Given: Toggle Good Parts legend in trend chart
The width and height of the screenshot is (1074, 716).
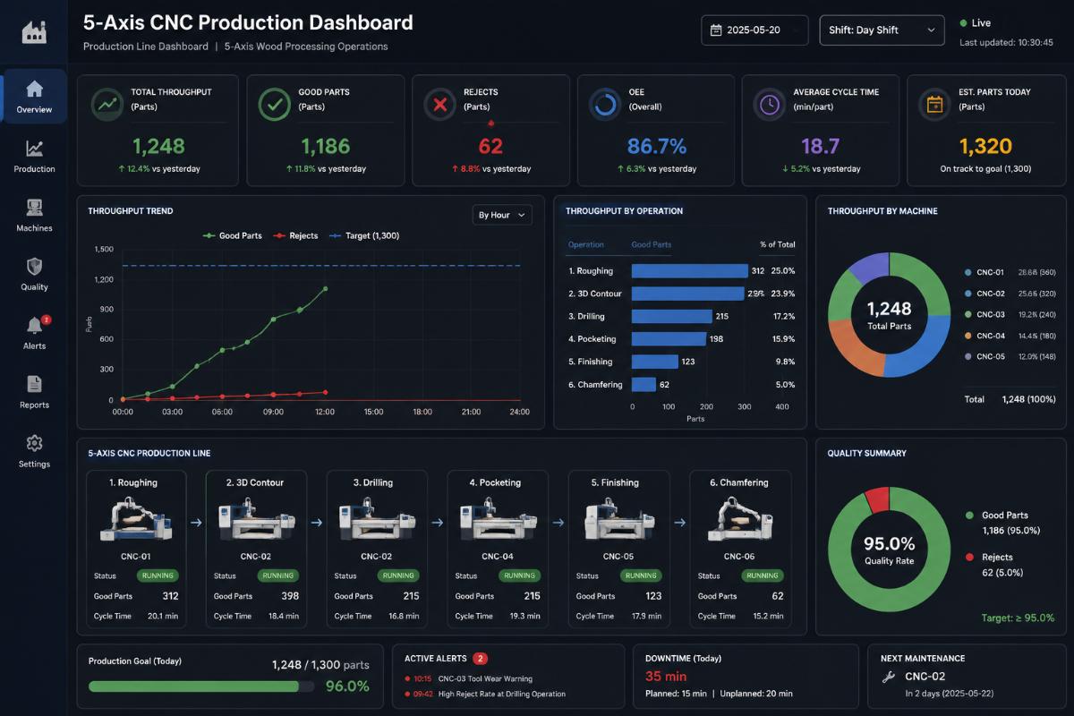Looking at the screenshot, I should pos(233,235).
